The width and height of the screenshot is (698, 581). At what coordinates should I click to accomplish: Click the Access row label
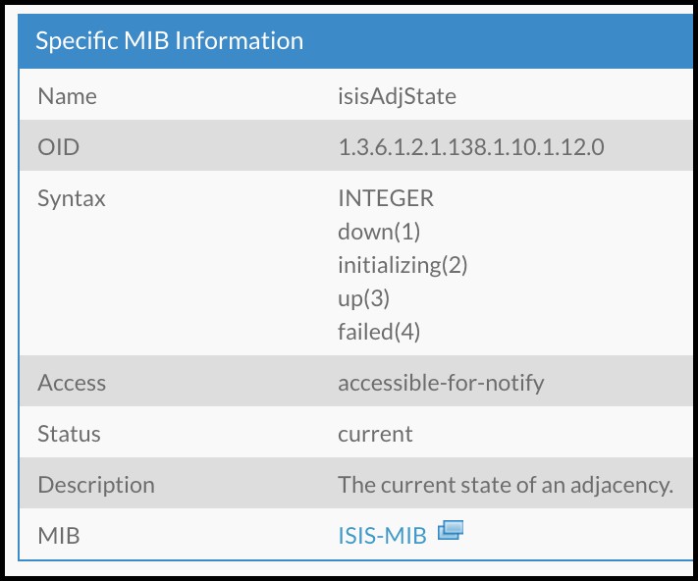tap(72, 383)
